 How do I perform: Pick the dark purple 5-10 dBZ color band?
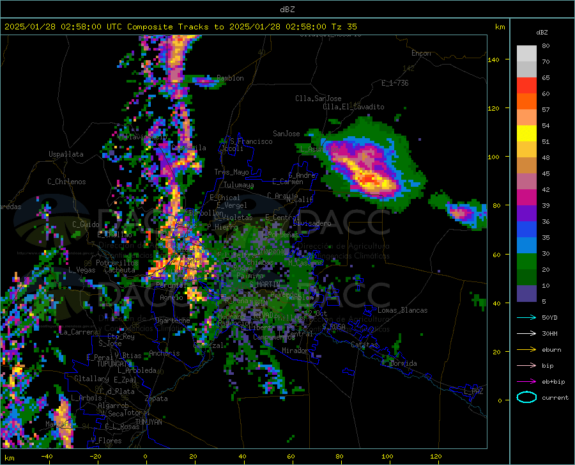click(526, 294)
